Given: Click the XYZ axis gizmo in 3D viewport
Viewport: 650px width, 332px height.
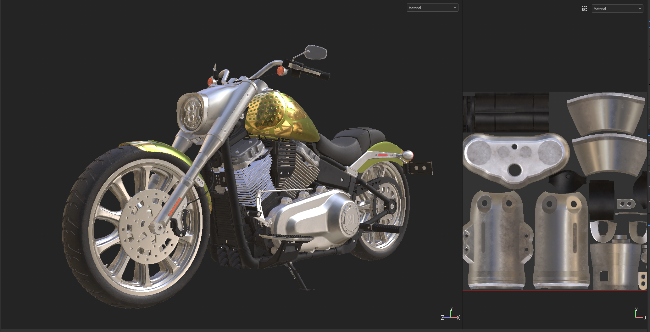Looking at the screenshot, I should coord(450,314).
